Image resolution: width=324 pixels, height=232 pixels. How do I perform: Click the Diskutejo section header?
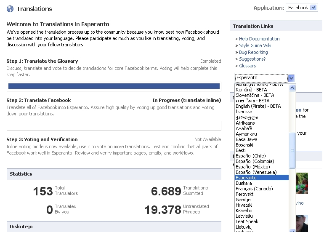(x=114, y=227)
